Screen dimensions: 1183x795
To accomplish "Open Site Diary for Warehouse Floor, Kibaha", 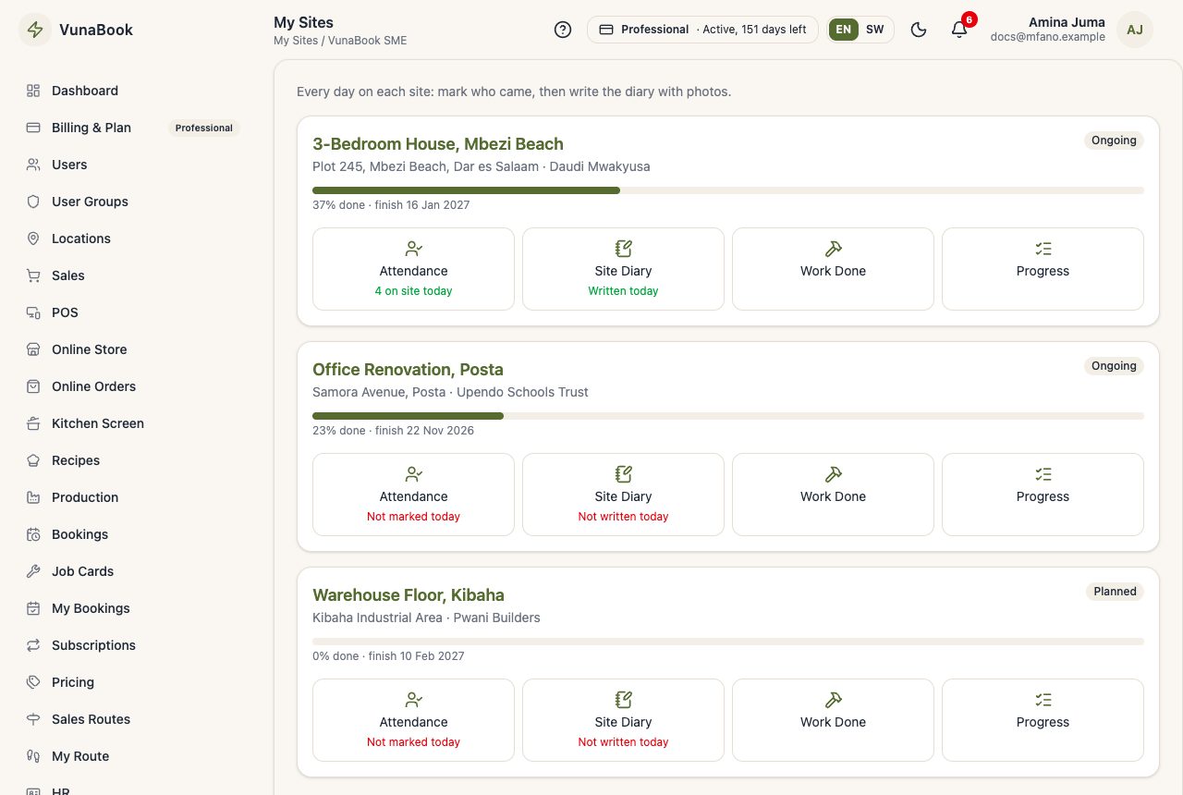I will click(623, 720).
